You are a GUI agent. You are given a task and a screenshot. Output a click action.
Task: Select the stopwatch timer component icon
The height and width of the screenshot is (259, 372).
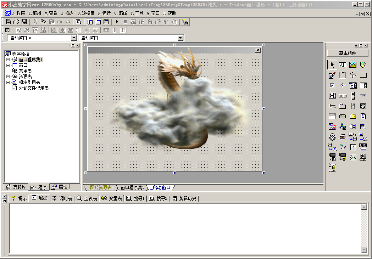[x=332, y=137]
